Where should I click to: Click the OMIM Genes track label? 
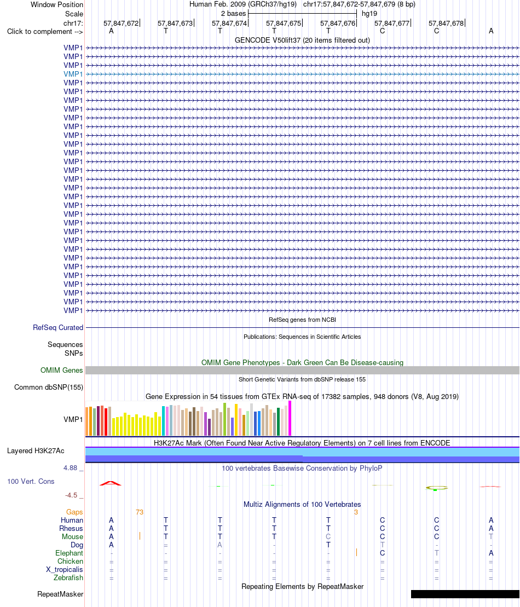[61, 370]
